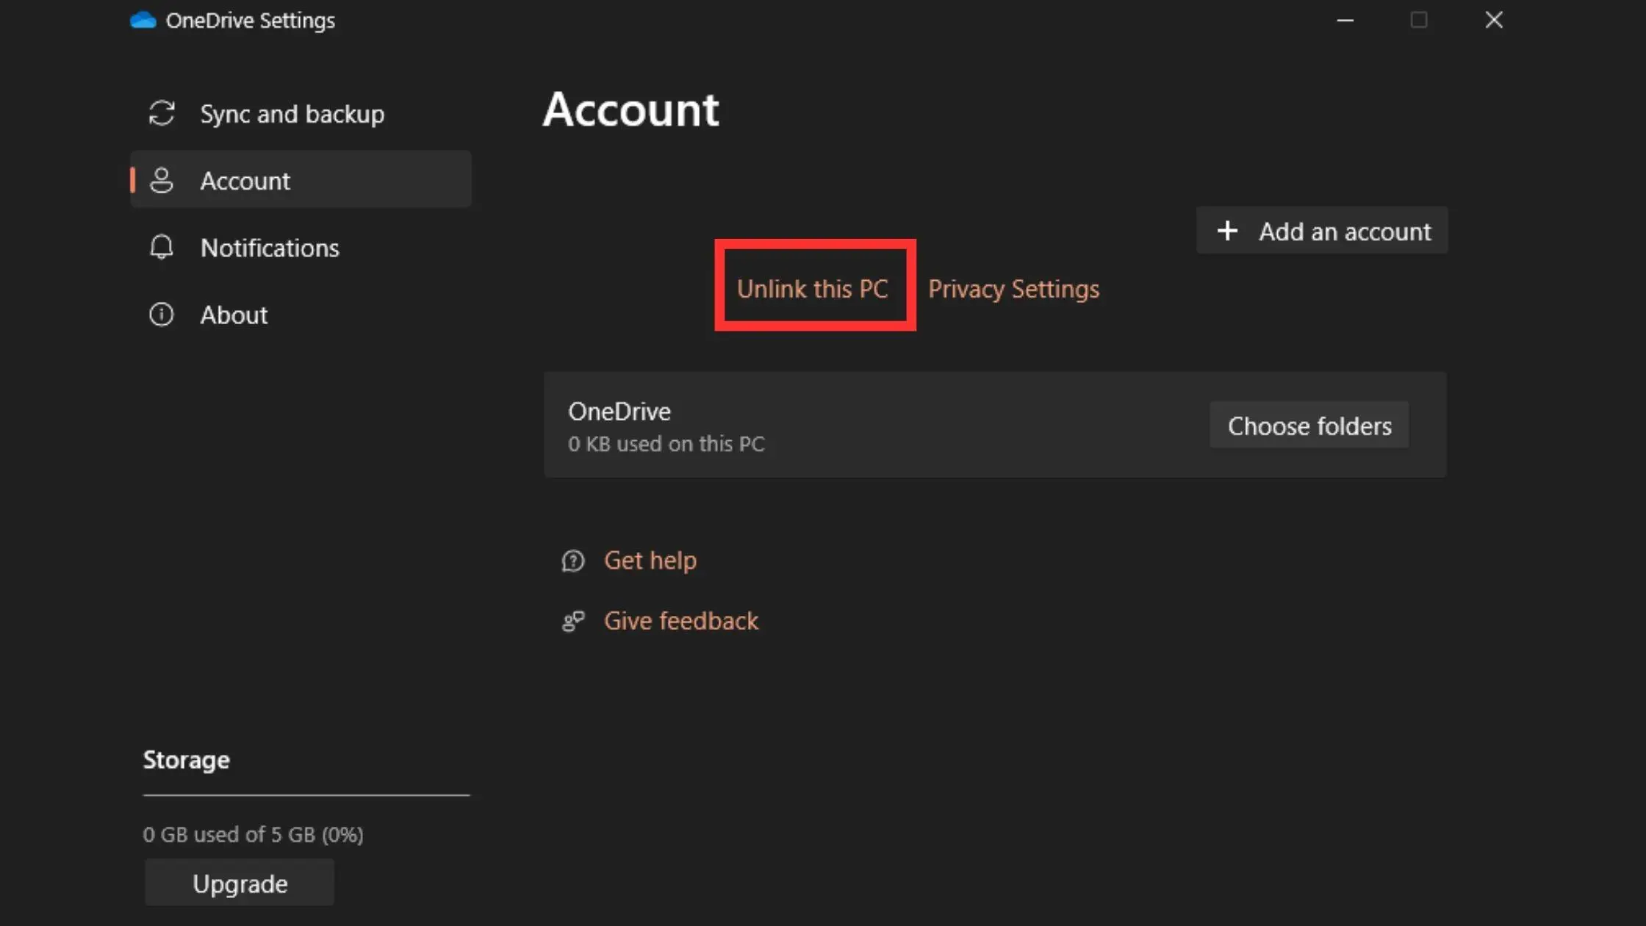Click Add an account button
Image resolution: width=1646 pixels, height=926 pixels.
pos(1322,230)
